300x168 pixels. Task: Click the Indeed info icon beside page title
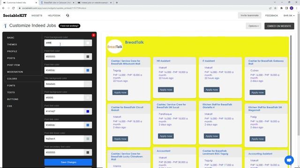[5, 26]
